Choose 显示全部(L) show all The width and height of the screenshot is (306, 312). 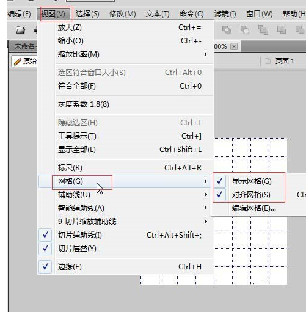(x=126, y=150)
